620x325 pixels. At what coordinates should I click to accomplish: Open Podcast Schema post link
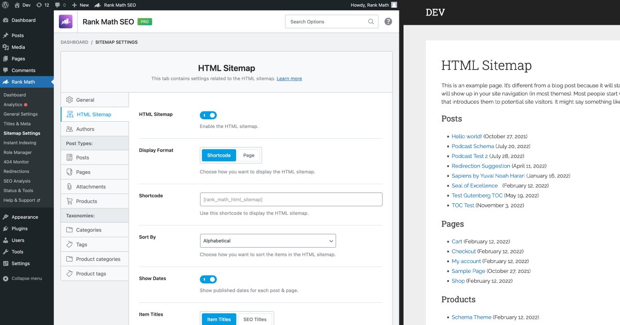[473, 146]
